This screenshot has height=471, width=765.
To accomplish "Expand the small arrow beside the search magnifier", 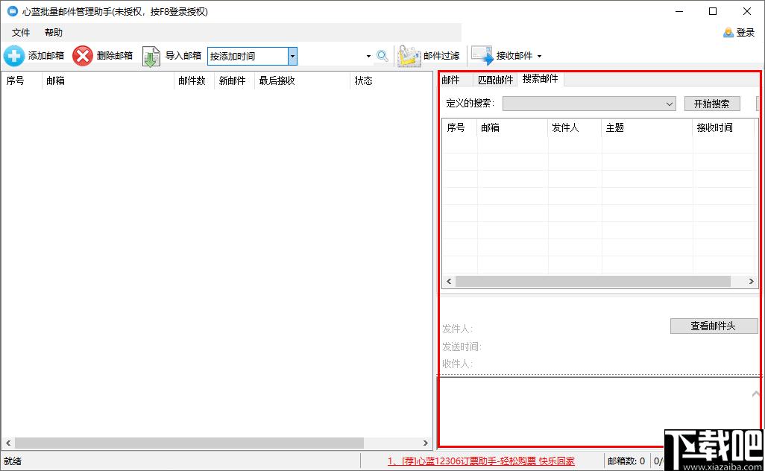I will 368,56.
